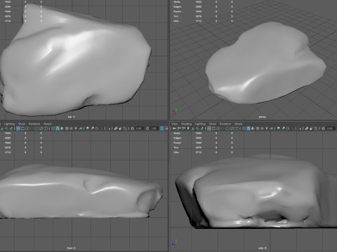Image resolution: width=337 pixels, height=252 pixels.
Task: Open Camera Attributes icon in side view toolbar
Action: [183, 128]
